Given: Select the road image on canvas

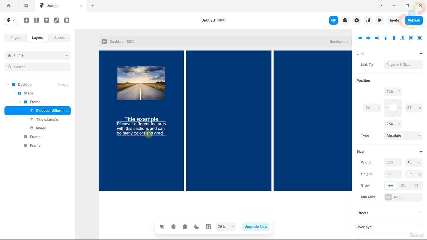Looking at the screenshot, I should coord(141,83).
